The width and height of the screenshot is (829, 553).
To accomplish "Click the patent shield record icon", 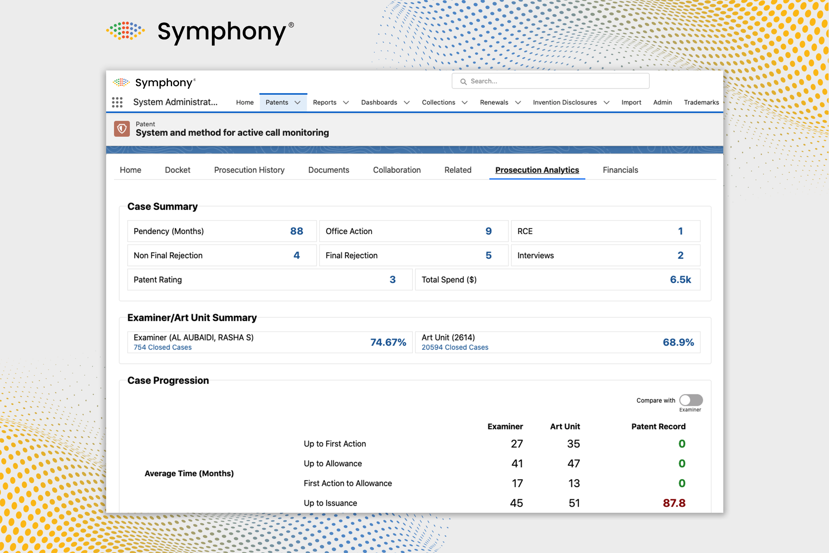I will pyautogui.click(x=122, y=129).
